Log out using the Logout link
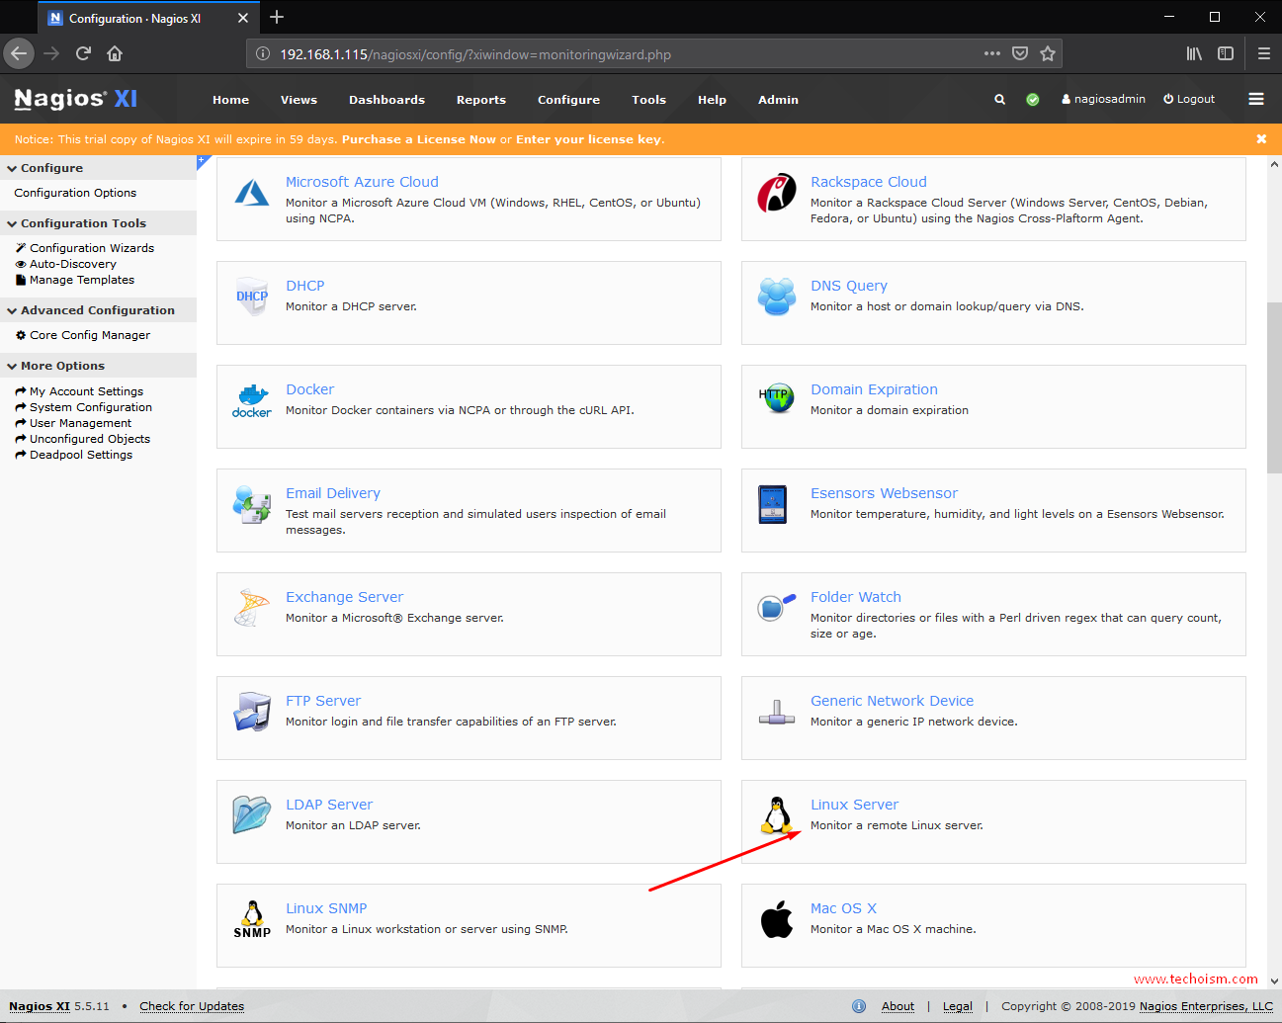The height and width of the screenshot is (1023, 1282). [x=1189, y=99]
